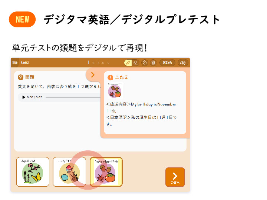This screenshot has height=200, width=267.
Task: Click the おわる finish button
Action: point(167,63)
